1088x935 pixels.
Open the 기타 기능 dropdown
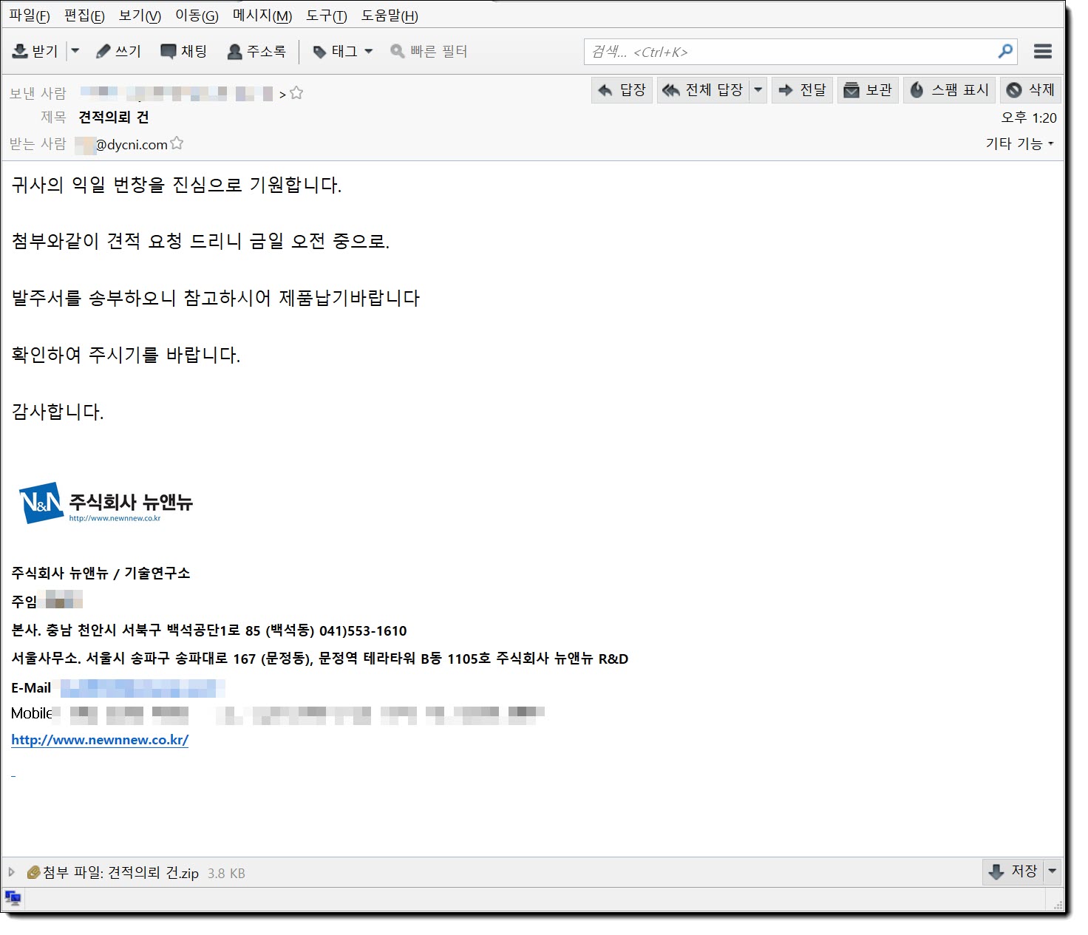[1019, 143]
